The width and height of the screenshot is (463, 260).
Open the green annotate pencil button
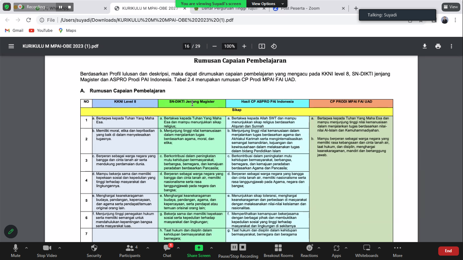tap(11, 232)
